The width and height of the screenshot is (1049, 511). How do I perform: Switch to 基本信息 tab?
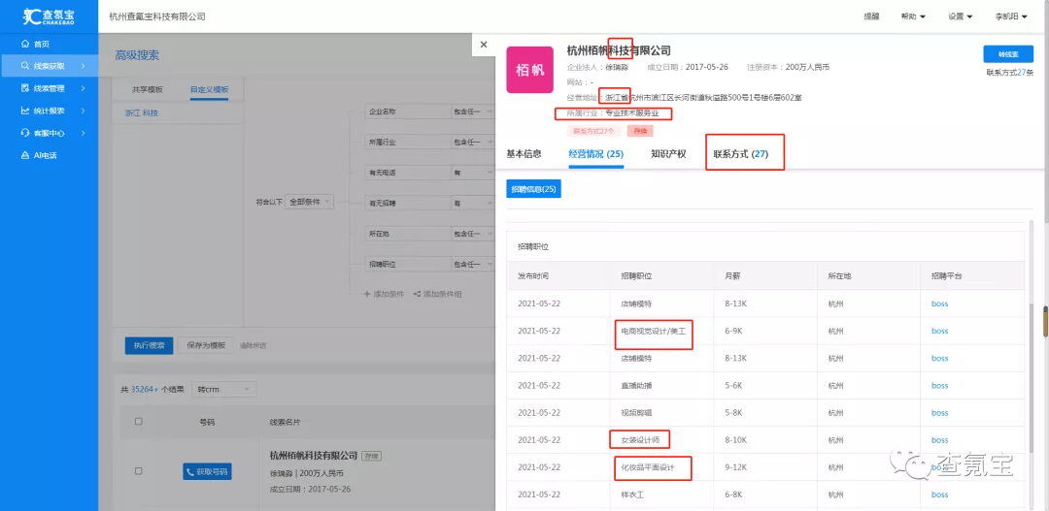tap(524, 153)
